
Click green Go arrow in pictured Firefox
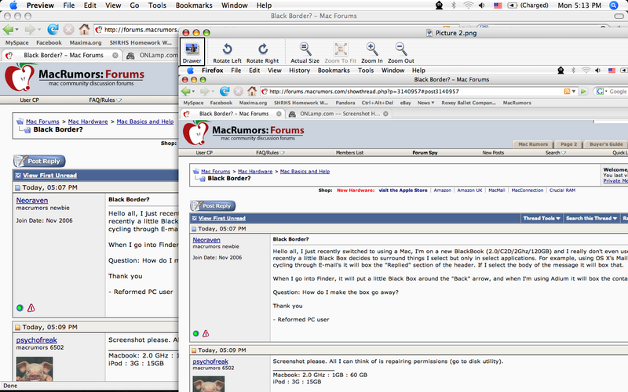[583, 91]
